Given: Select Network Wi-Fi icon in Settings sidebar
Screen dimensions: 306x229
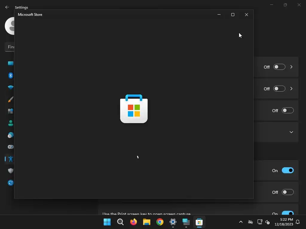Looking at the screenshot, I should (x=11, y=87).
